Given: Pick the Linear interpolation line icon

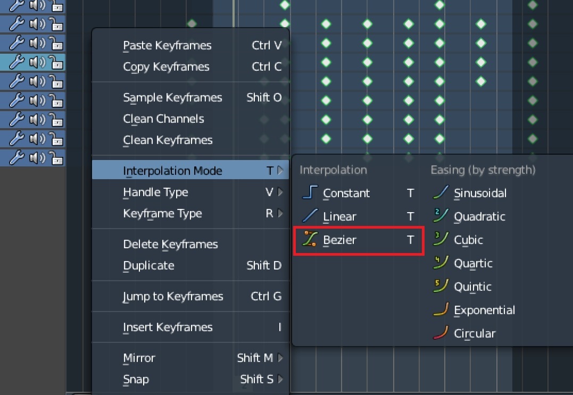Looking at the screenshot, I should click(x=310, y=216).
